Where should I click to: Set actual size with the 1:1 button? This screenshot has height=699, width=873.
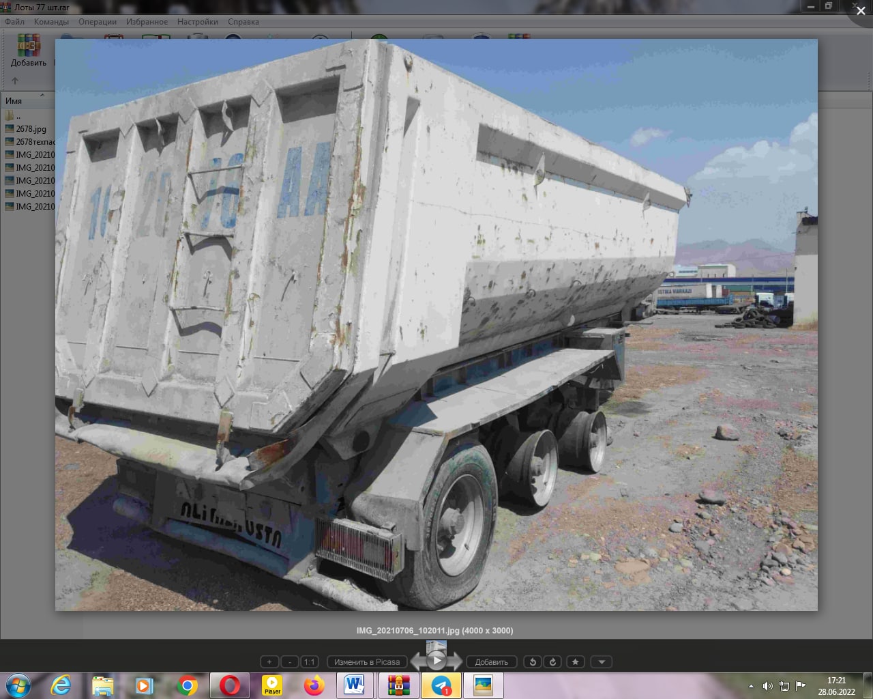coord(310,661)
